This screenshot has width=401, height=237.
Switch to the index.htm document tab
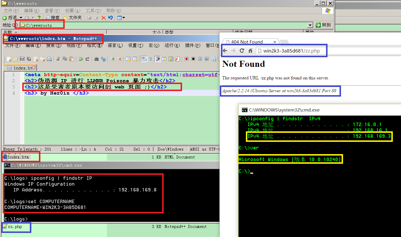pyautogui.click(x=20, y=68)
